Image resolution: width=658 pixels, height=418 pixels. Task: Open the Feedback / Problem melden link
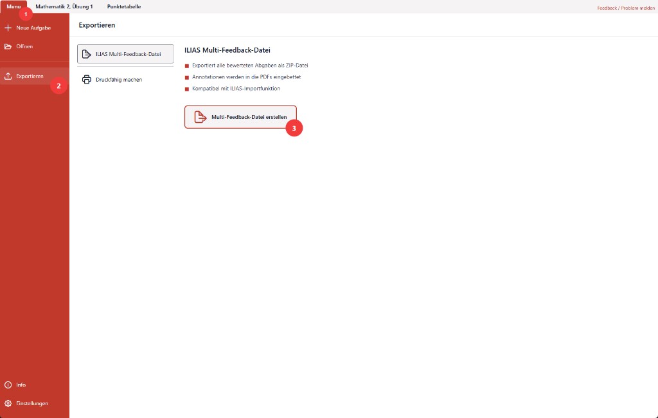pos(626,8)
